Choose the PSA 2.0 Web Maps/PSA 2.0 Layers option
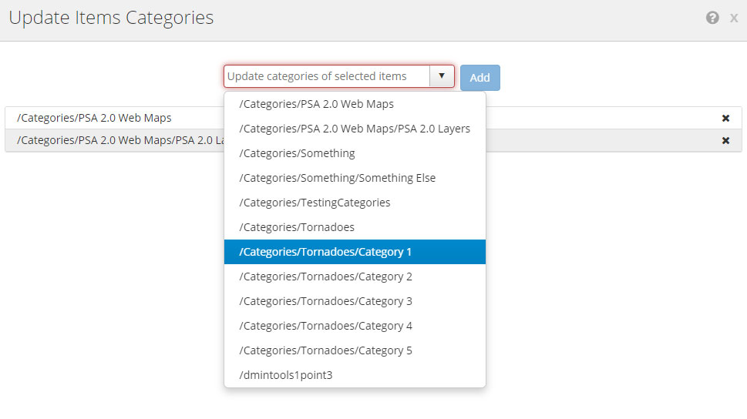The height and width of the screenshot is (419, 747). click(x=355, y=129)
